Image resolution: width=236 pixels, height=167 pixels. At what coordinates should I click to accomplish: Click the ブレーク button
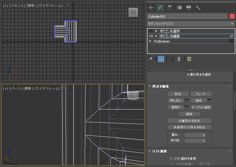point(201,94)
